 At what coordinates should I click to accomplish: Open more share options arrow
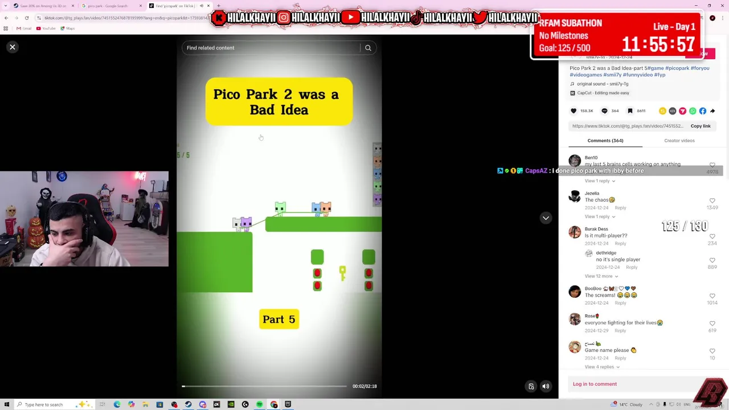point(712,111)
